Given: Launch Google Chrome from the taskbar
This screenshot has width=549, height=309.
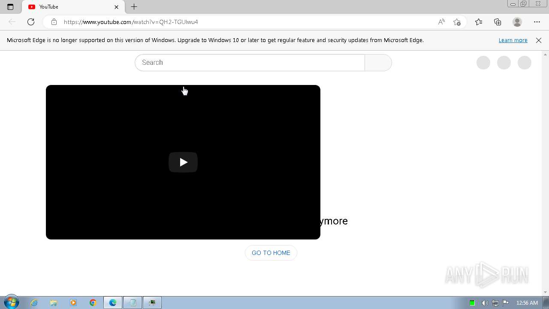Looking at the screenshot, I should click(93, 303).
